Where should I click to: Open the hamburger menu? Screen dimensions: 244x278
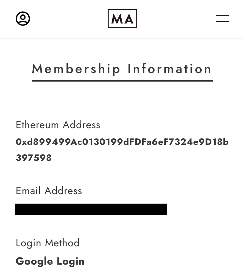[222, 19]
